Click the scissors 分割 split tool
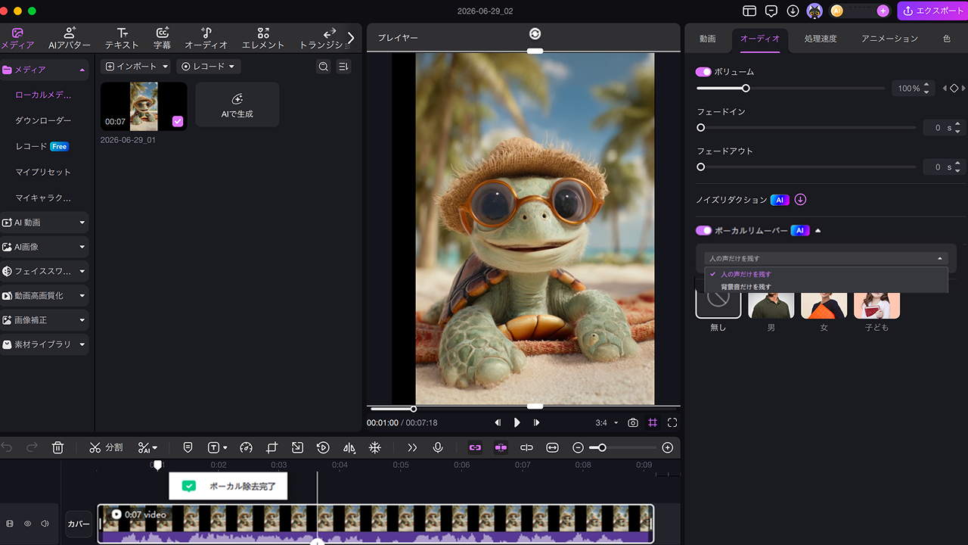Viewport: 968px width, 545px height. pos(106,447)
